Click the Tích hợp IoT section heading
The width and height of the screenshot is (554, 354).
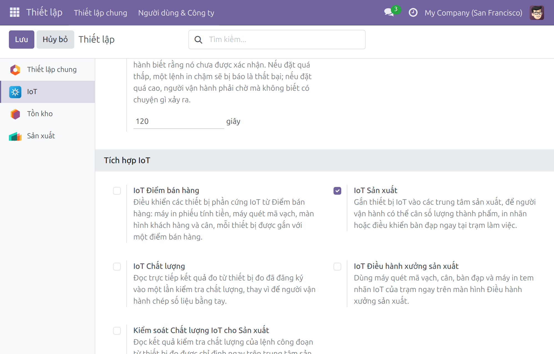pyautogui.click(x=127, y=160)
